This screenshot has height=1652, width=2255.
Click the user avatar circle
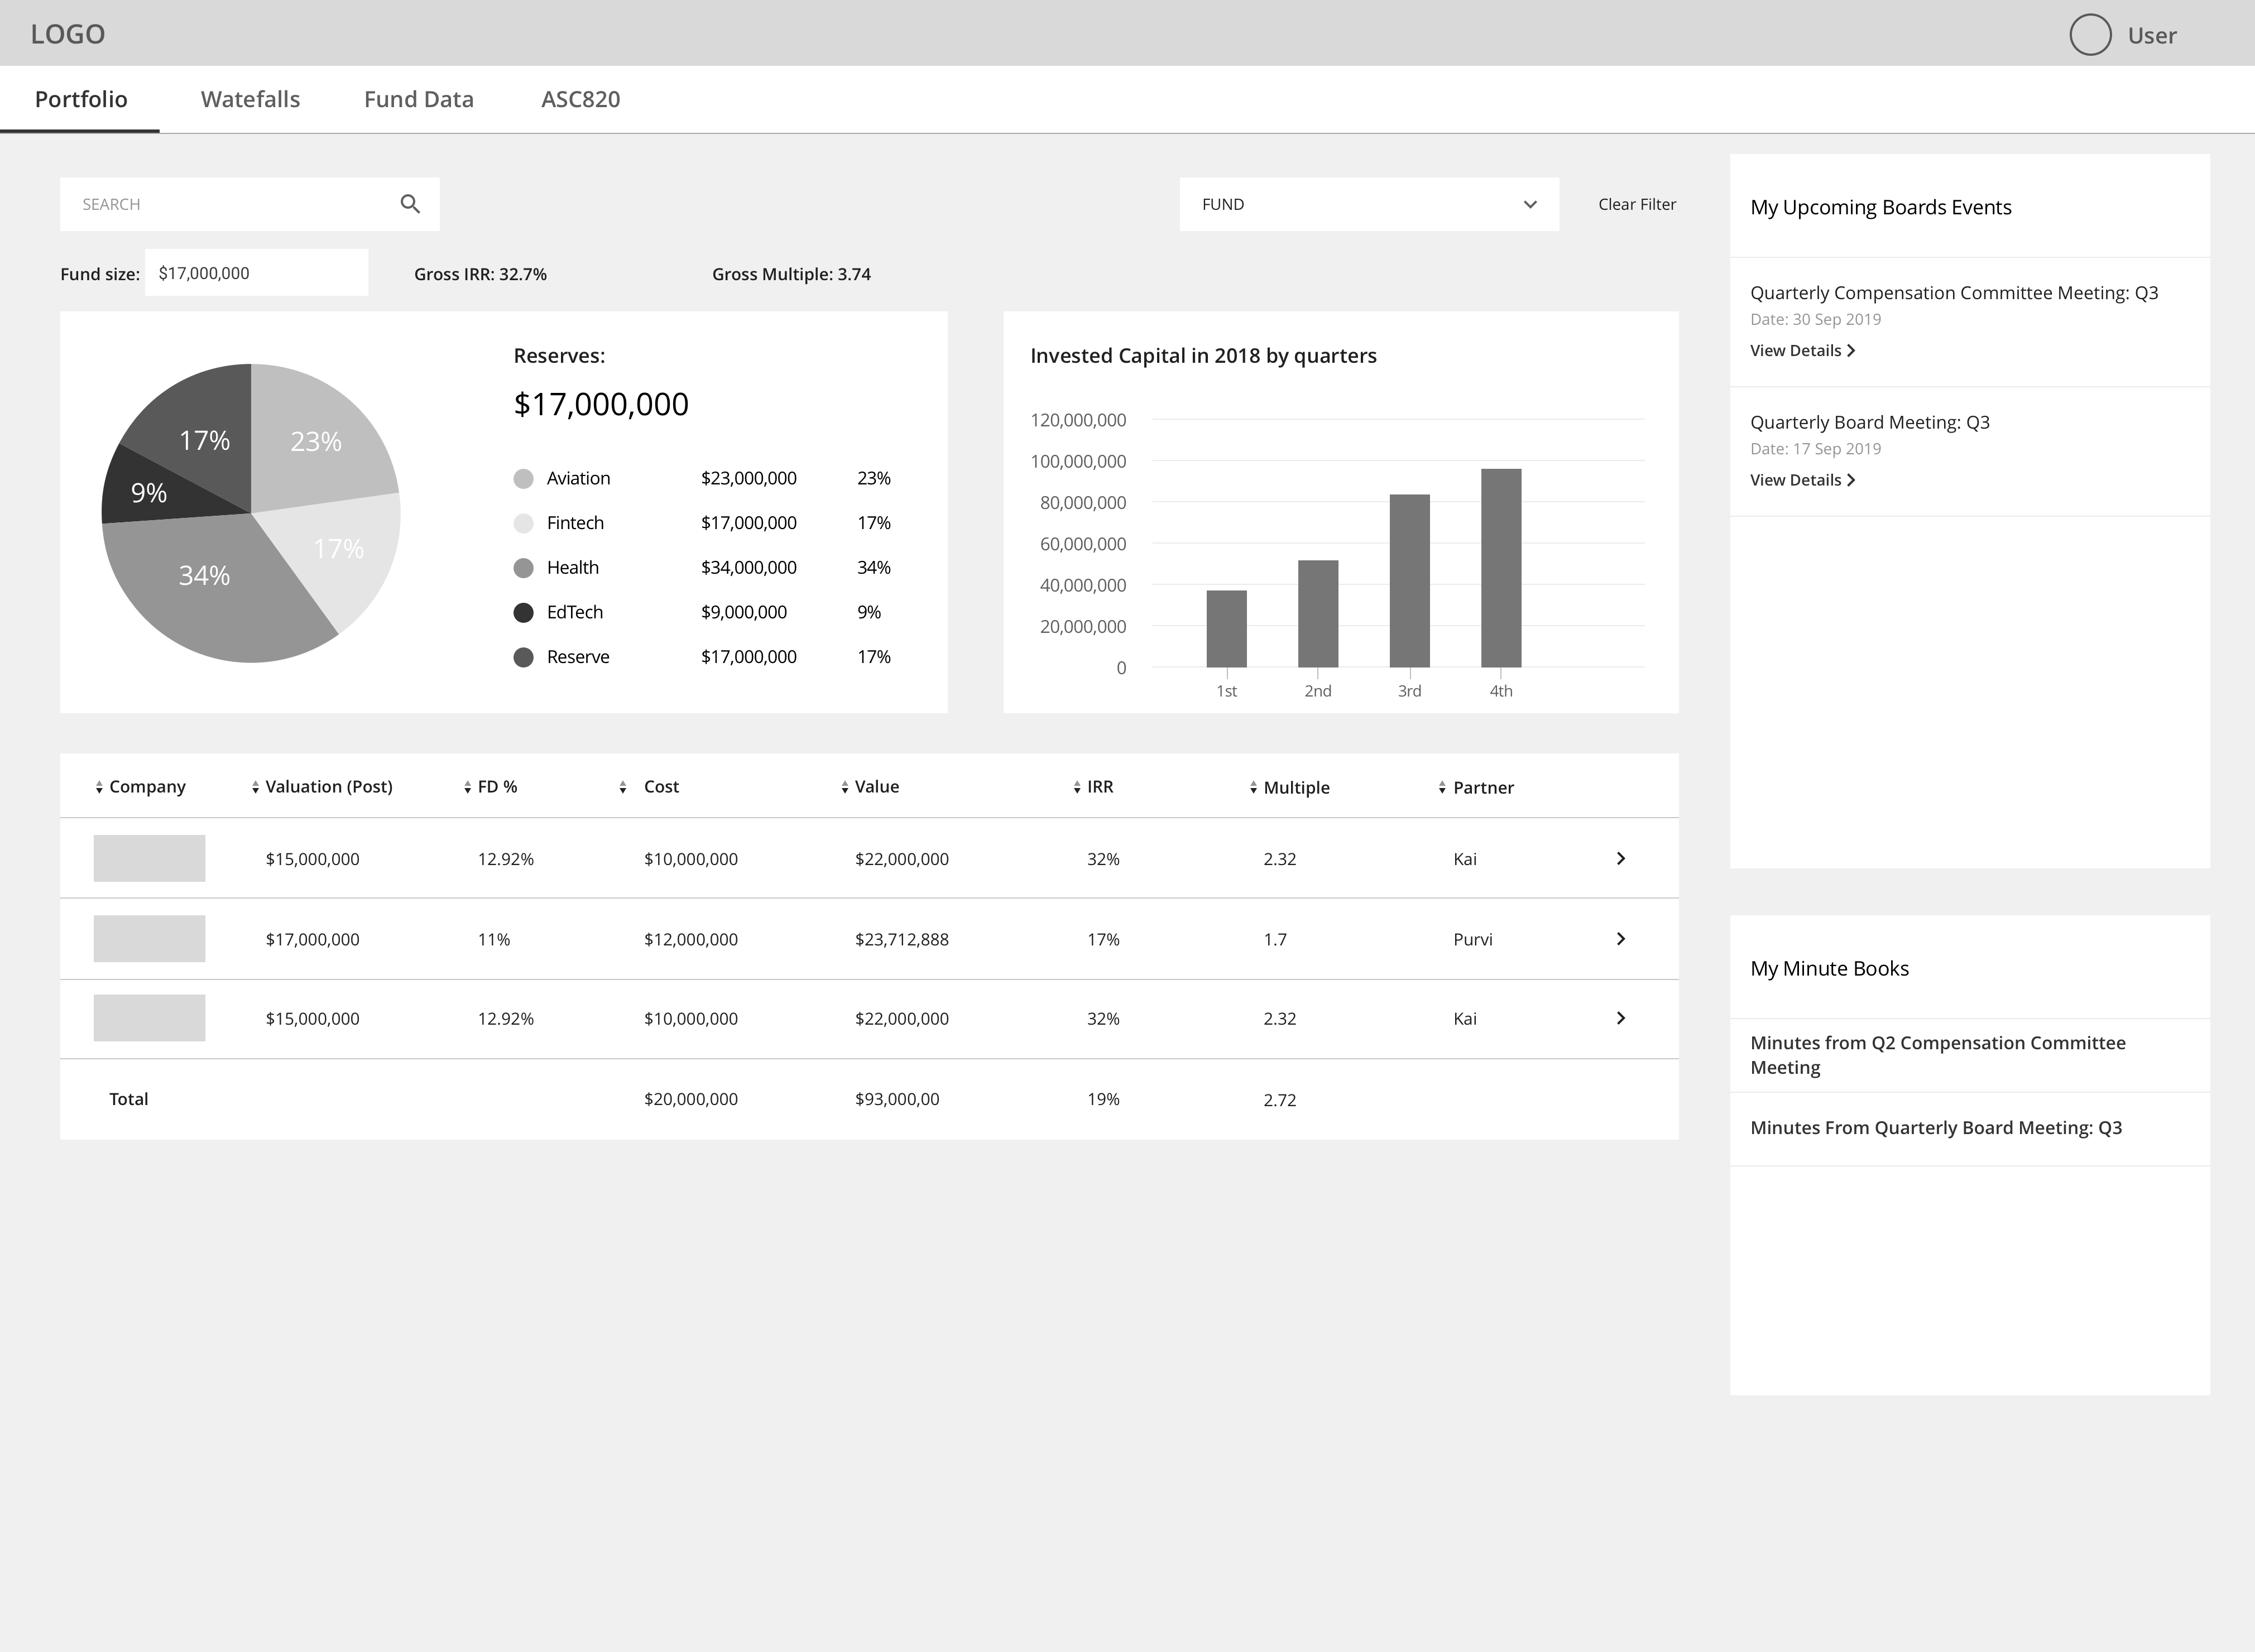(2089, 35)
